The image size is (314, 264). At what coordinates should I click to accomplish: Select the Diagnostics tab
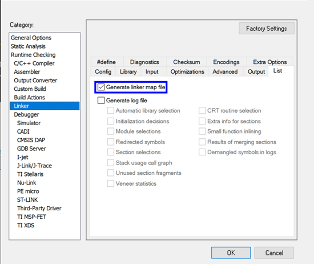144,62
